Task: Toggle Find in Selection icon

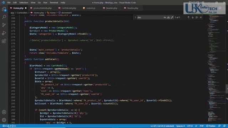Action: pos(197,17)
